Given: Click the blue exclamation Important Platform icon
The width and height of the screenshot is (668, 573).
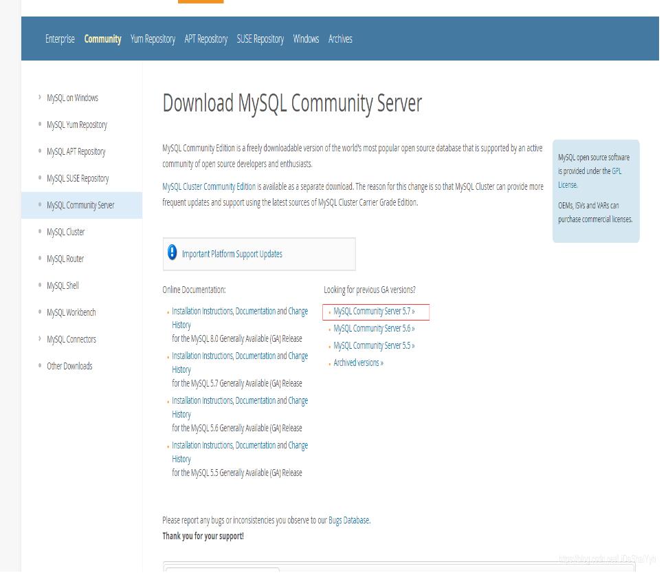Looking at the screenshot, I should pos(172,253).
